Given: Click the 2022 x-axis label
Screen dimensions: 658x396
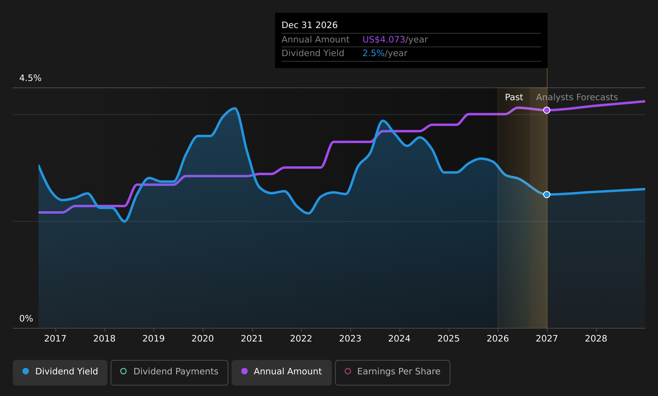Looking at the screenshot, I should [301, 339].
